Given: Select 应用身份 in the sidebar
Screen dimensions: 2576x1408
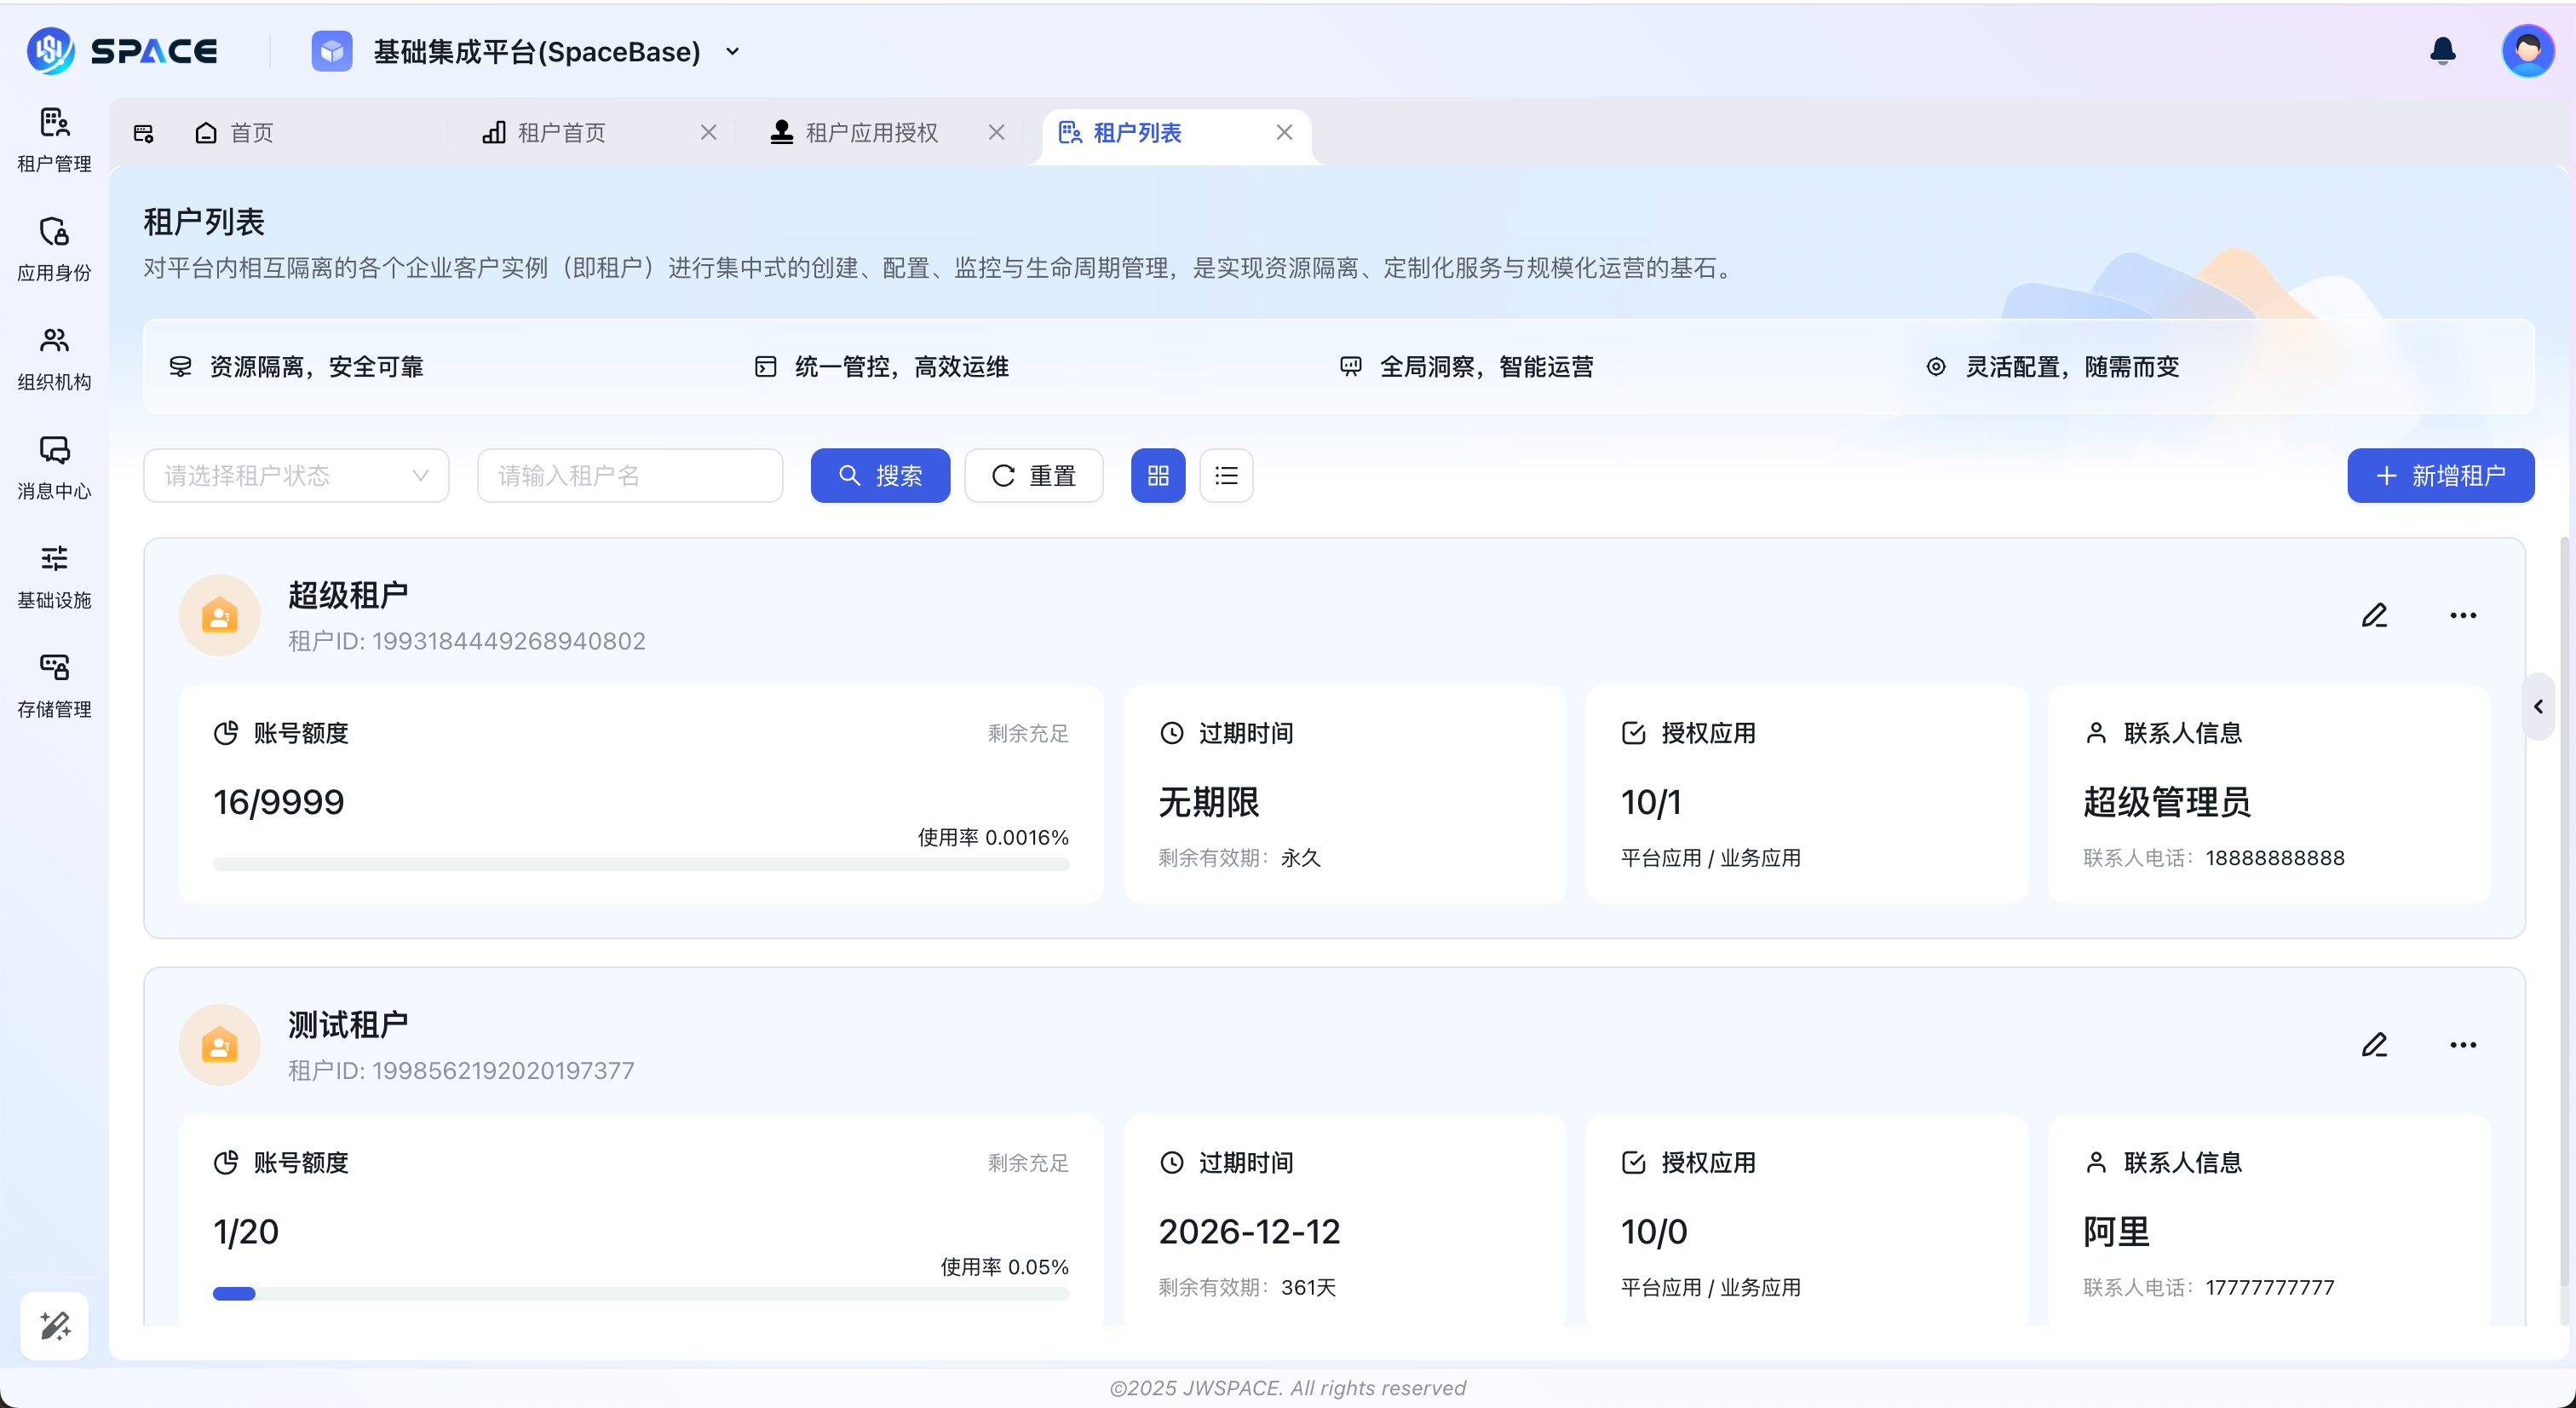Looking at the screenshot, I should pyautogui.click(x=54, y=247).
